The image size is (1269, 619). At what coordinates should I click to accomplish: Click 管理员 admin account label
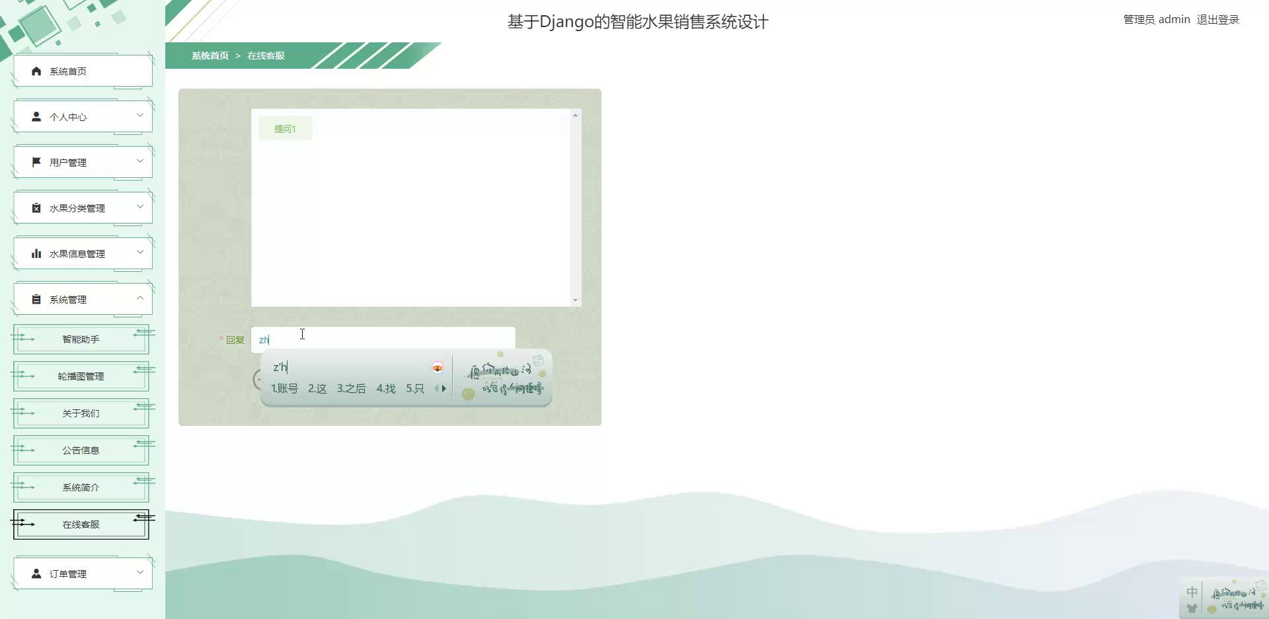coord(1157,20)
